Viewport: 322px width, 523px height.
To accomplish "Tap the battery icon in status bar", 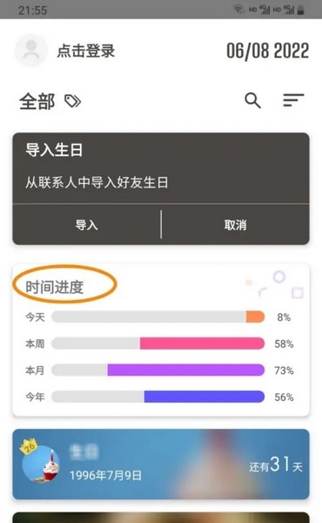I will tap(301, 10).
